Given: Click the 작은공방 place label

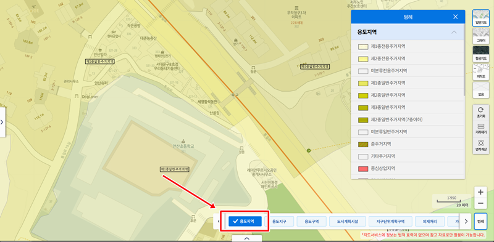Looking at the screenshot, I should tap(133, 25).
